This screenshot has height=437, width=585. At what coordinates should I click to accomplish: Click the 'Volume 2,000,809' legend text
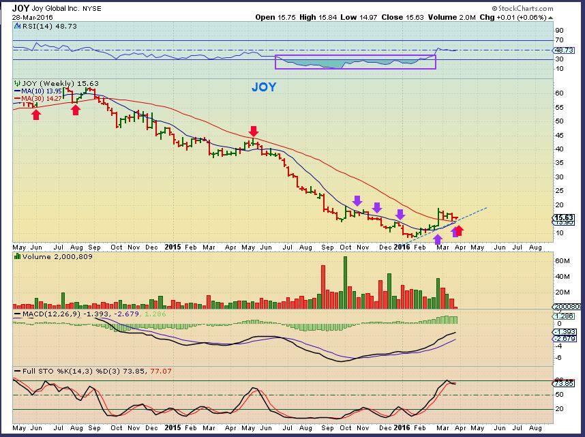click(x=57, y=257)
